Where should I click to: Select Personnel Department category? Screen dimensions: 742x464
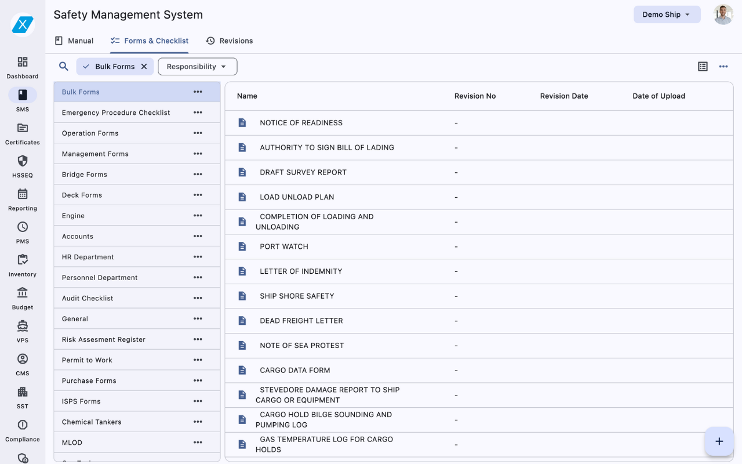coord(137,277)
